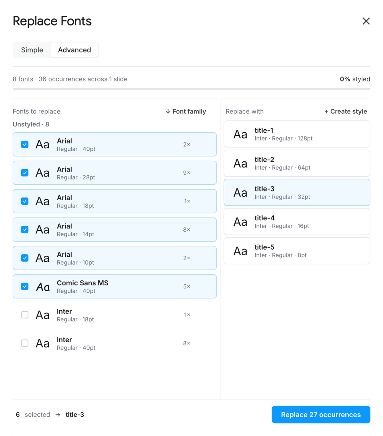
Task: Click the Aa preview for title-1 style
Action: [x=240, y=134]
